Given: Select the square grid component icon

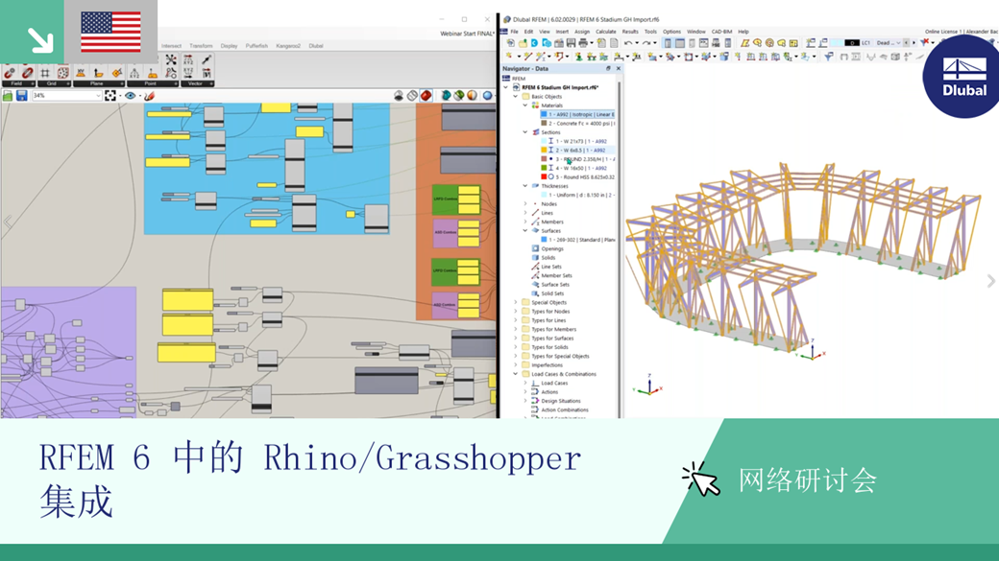Looking at the screenshot, I should [45, 73].
